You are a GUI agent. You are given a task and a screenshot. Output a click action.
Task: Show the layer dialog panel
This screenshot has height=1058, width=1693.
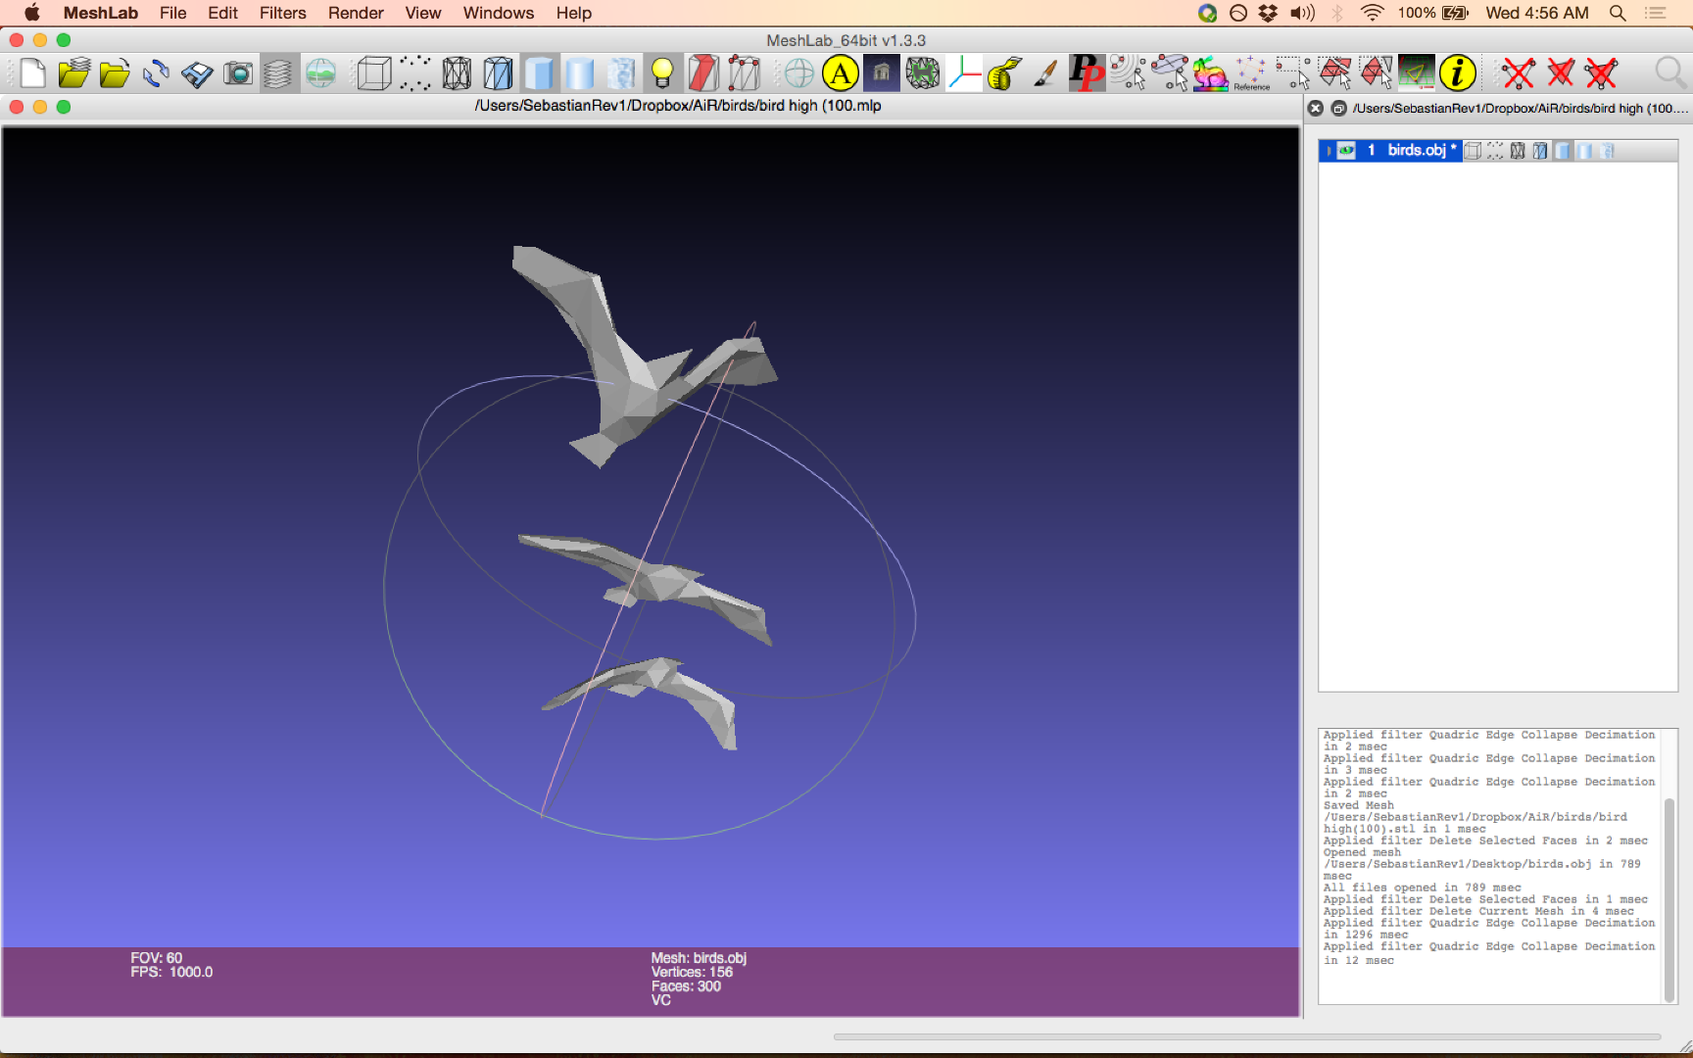click(x=279, y=72)
